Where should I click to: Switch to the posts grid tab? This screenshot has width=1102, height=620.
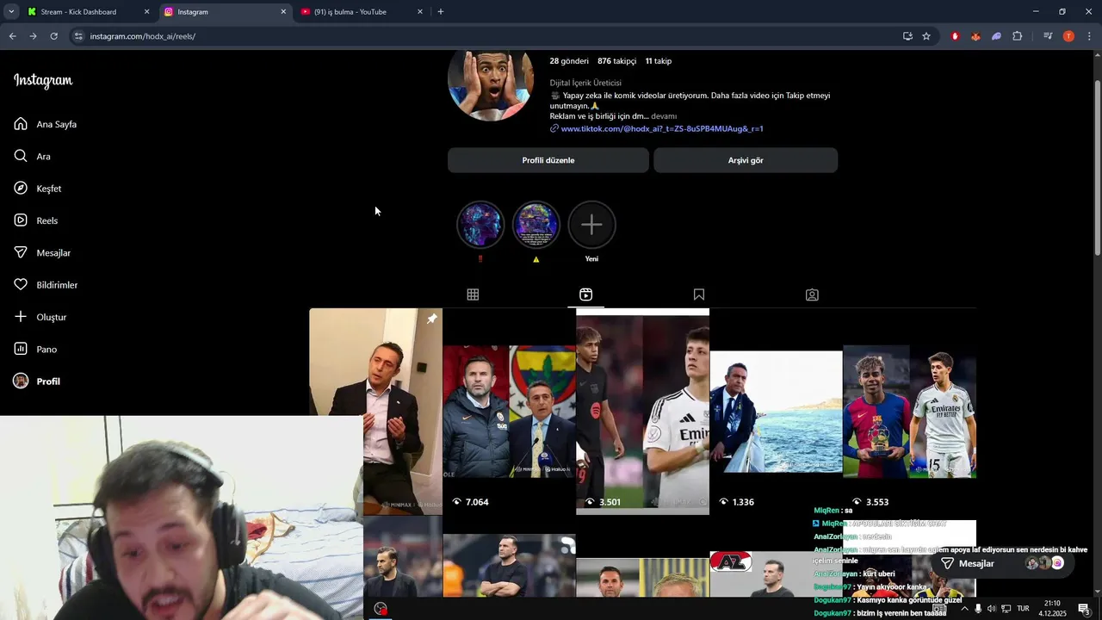click(473, 294)
